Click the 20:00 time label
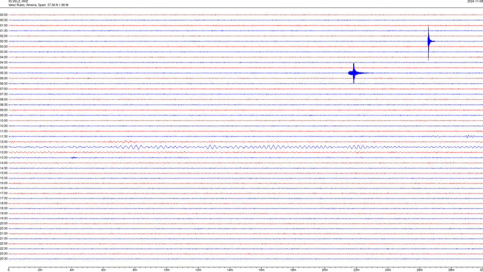Screen dimensions: 483x272 4,224
